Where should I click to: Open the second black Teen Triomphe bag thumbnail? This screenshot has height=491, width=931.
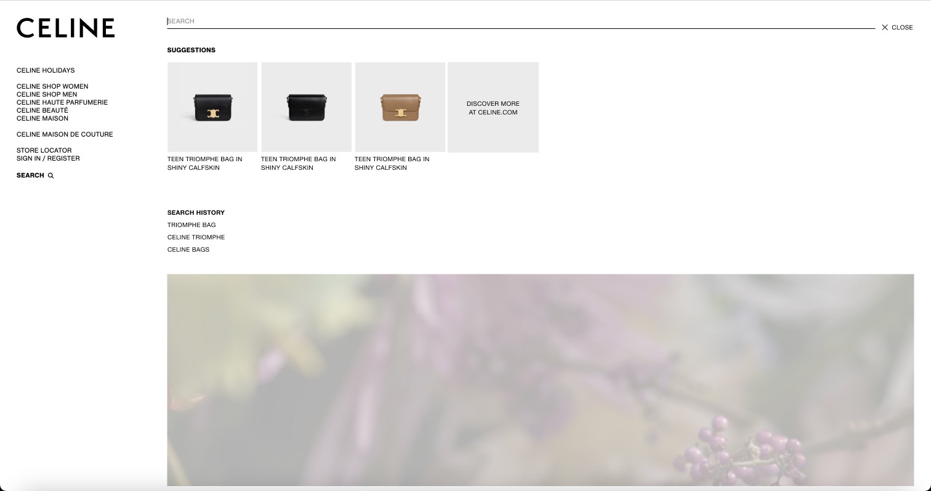(306, 107)
